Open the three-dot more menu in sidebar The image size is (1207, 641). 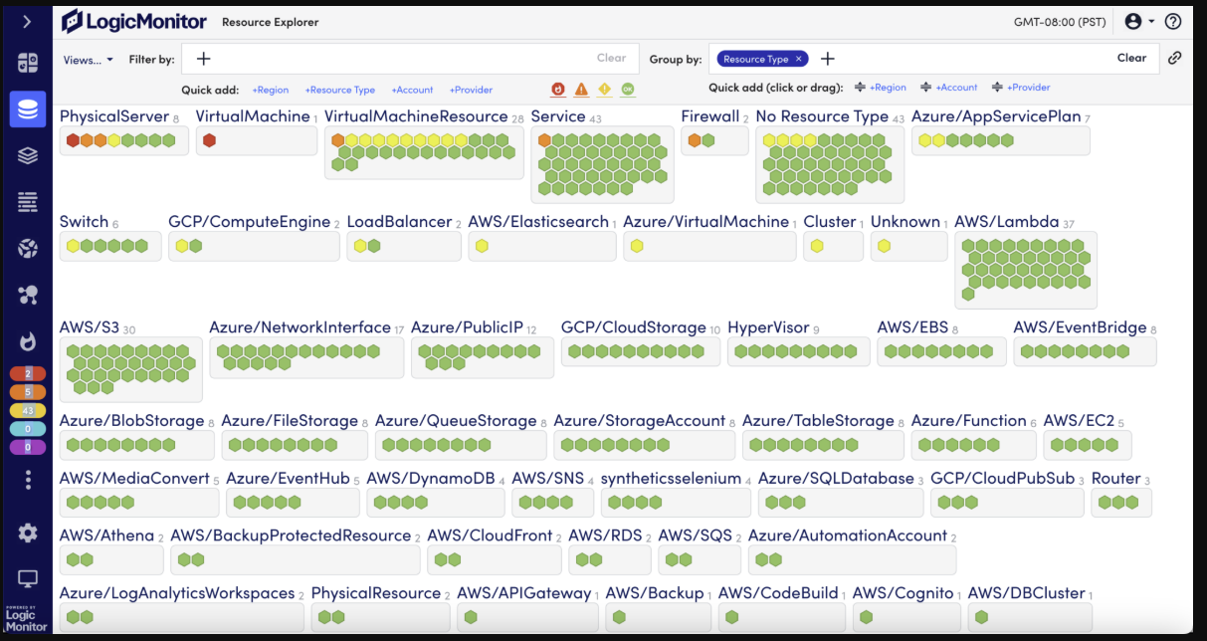click(28, 481)
